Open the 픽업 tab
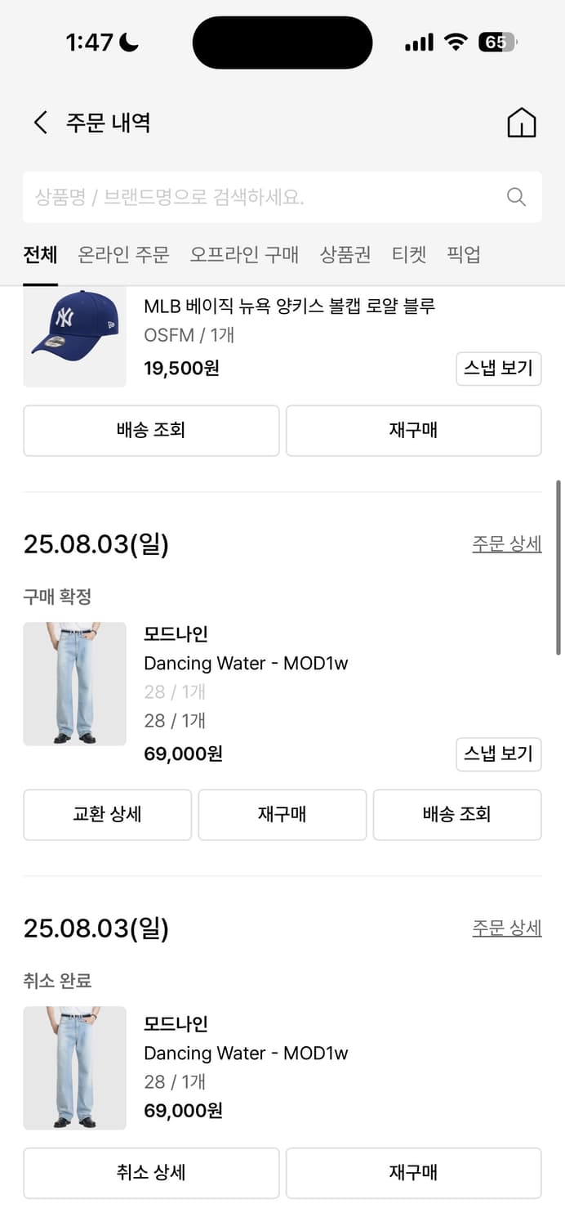This screenshot has height=1226, width=565. point(464,254)
